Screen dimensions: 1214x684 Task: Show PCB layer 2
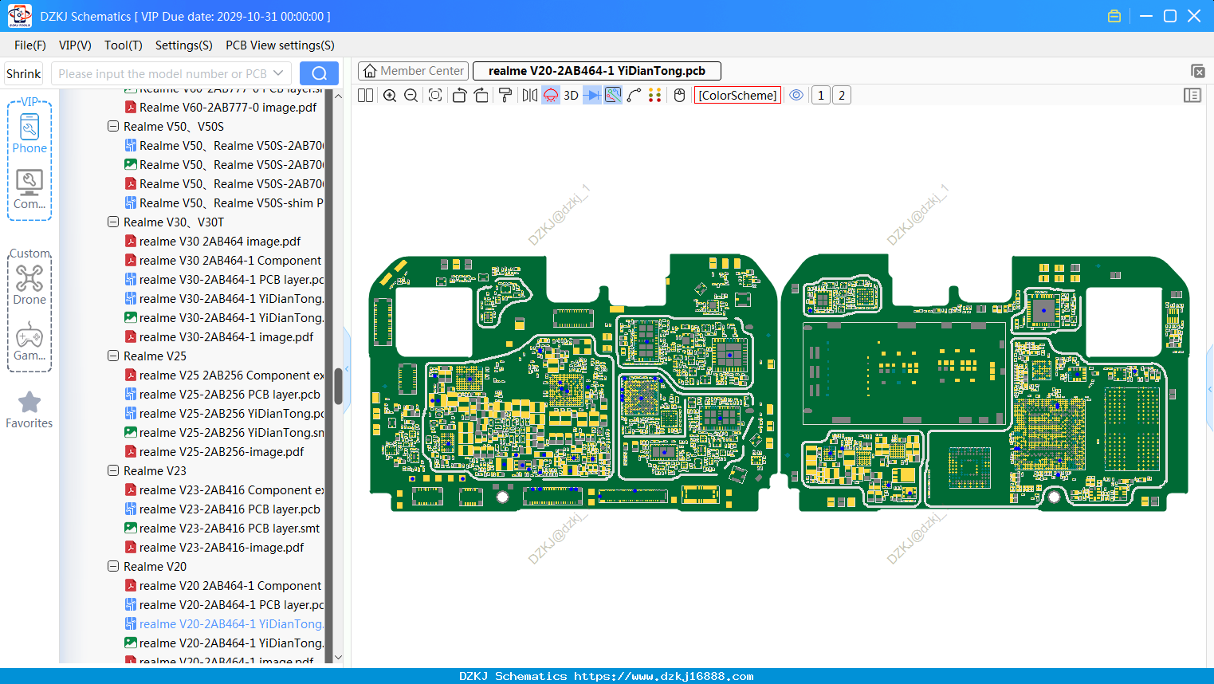click(842, 96)
